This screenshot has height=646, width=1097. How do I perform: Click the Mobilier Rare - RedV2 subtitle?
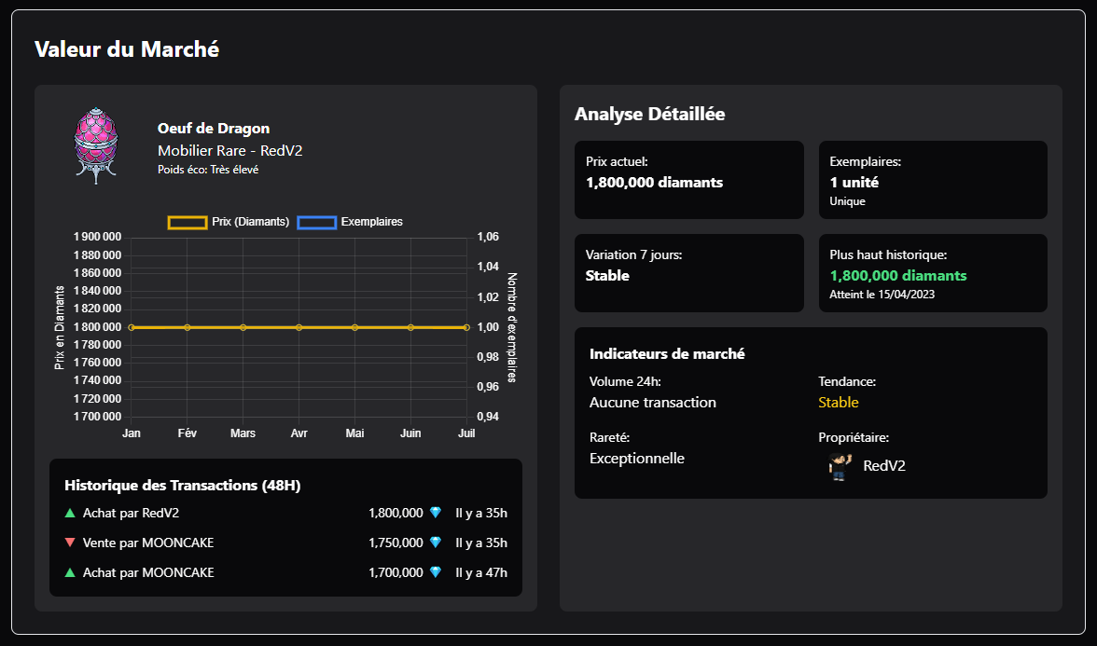[230, 151]
